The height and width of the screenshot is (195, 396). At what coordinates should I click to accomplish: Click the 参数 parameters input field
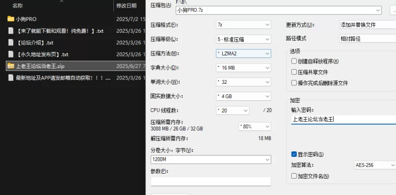tap(211, 181)
